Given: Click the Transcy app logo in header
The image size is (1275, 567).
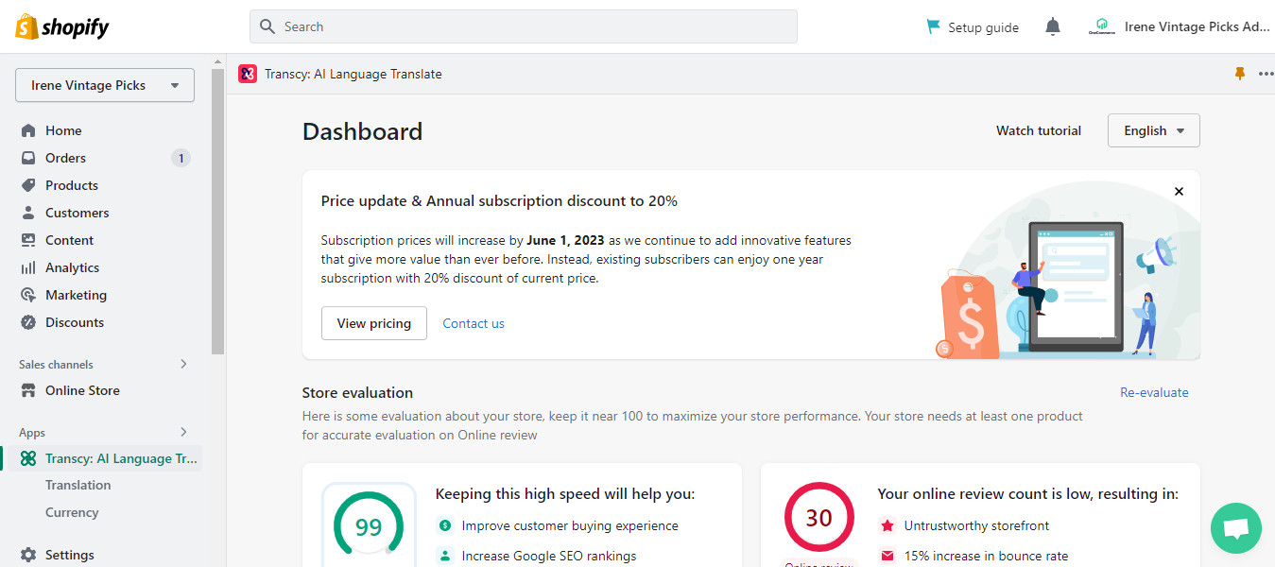Looking at the screenshot, I should (x=248, y=74).
